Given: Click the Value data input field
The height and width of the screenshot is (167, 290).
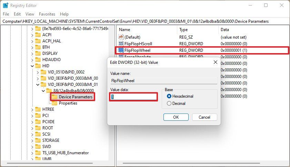Looking at the screenshot, I should coord(133,97).
